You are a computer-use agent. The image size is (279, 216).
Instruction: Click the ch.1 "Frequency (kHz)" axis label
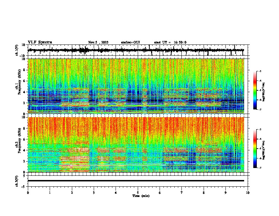(19, 82)
